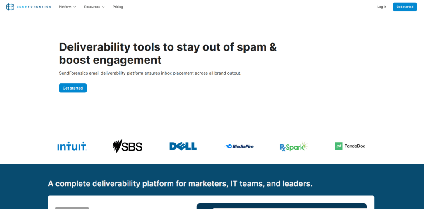This screenshot has width=424, height=209.
Task: Click the Dell logo
Action: [x=183, y=146]
